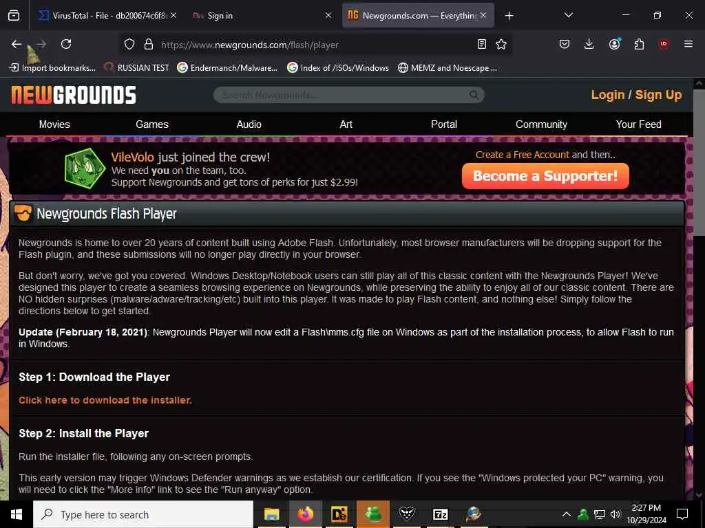Open the Extensions puzzle icon

(639, 44)
